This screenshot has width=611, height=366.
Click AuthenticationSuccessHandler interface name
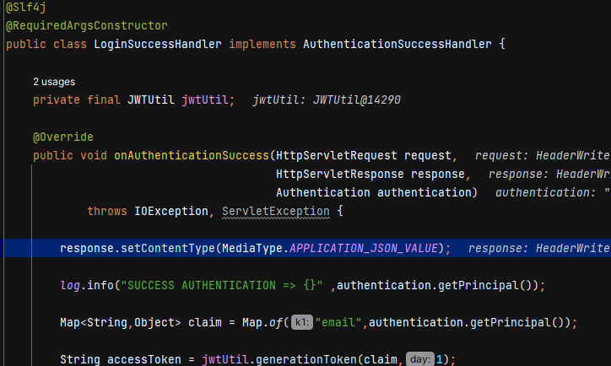tap(397, 44)
